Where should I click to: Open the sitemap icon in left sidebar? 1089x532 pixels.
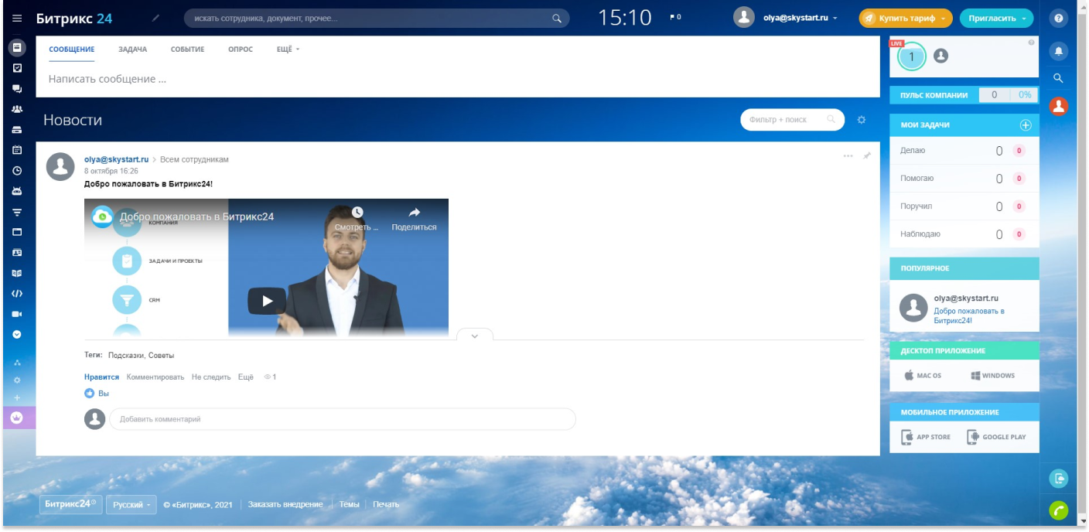pyautogui.click(x=17, y=363)
